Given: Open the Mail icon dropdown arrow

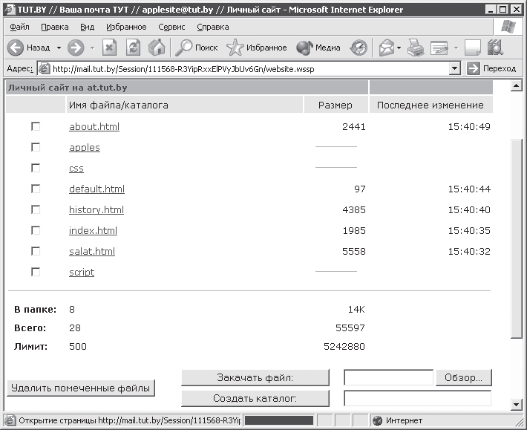Looking at the screenshot, I should 399,48.
